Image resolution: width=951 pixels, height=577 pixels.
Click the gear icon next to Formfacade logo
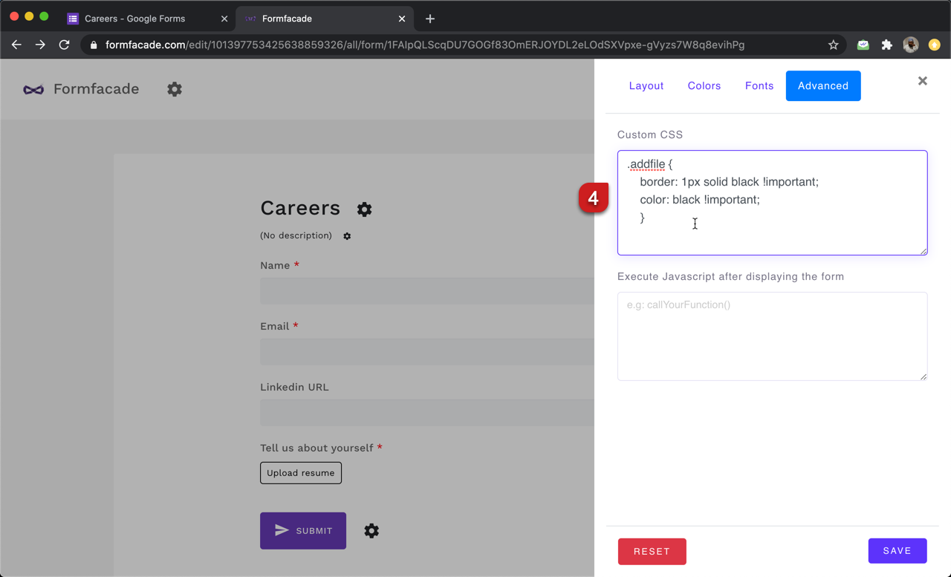(x=175, y=89)
